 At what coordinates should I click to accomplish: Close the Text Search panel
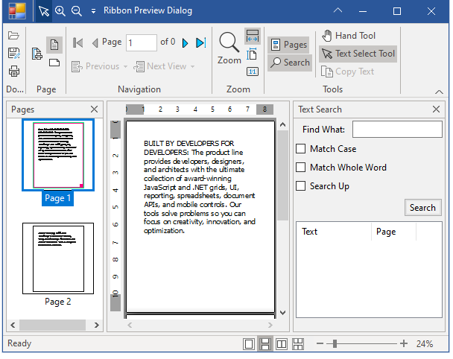pyautogui.click(x=436, y=109)
